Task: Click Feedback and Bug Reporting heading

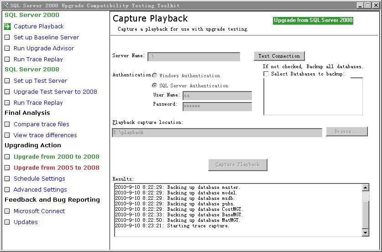Action: [52, 200]
